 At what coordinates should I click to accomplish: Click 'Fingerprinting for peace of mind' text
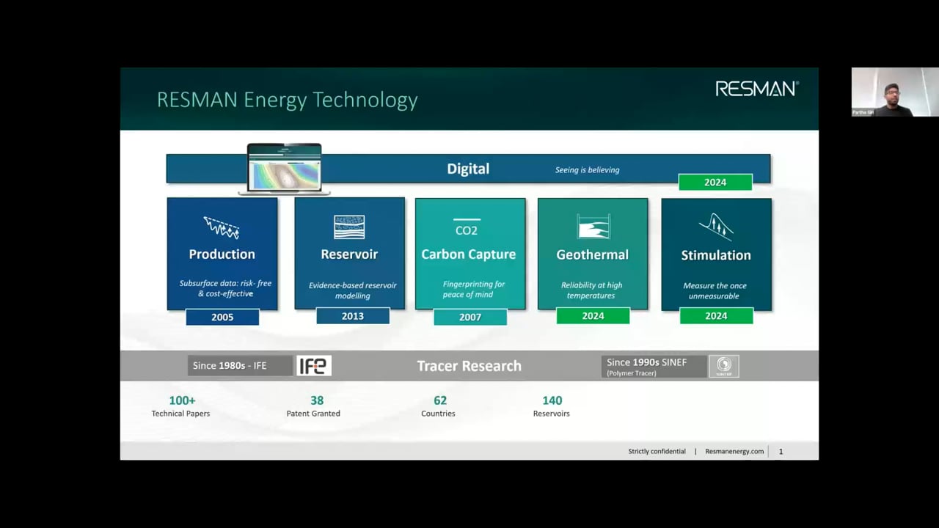tap(474, 289)
